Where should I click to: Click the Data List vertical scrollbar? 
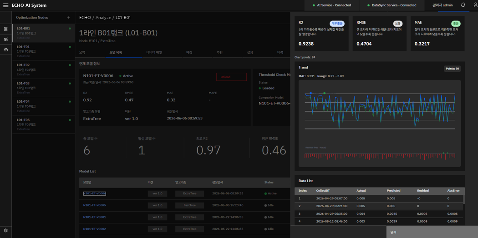(464, 199)
